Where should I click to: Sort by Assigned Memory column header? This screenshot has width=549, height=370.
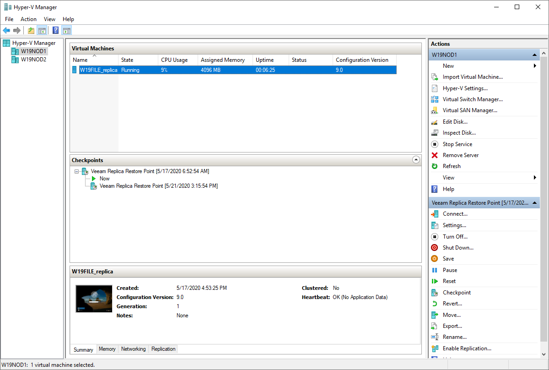pyautogui.click(x=225, y=60)
